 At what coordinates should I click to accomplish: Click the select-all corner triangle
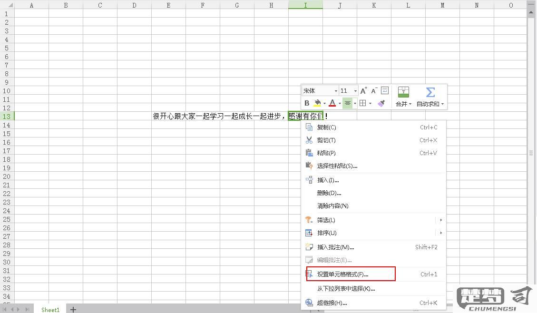click(10, 5)
